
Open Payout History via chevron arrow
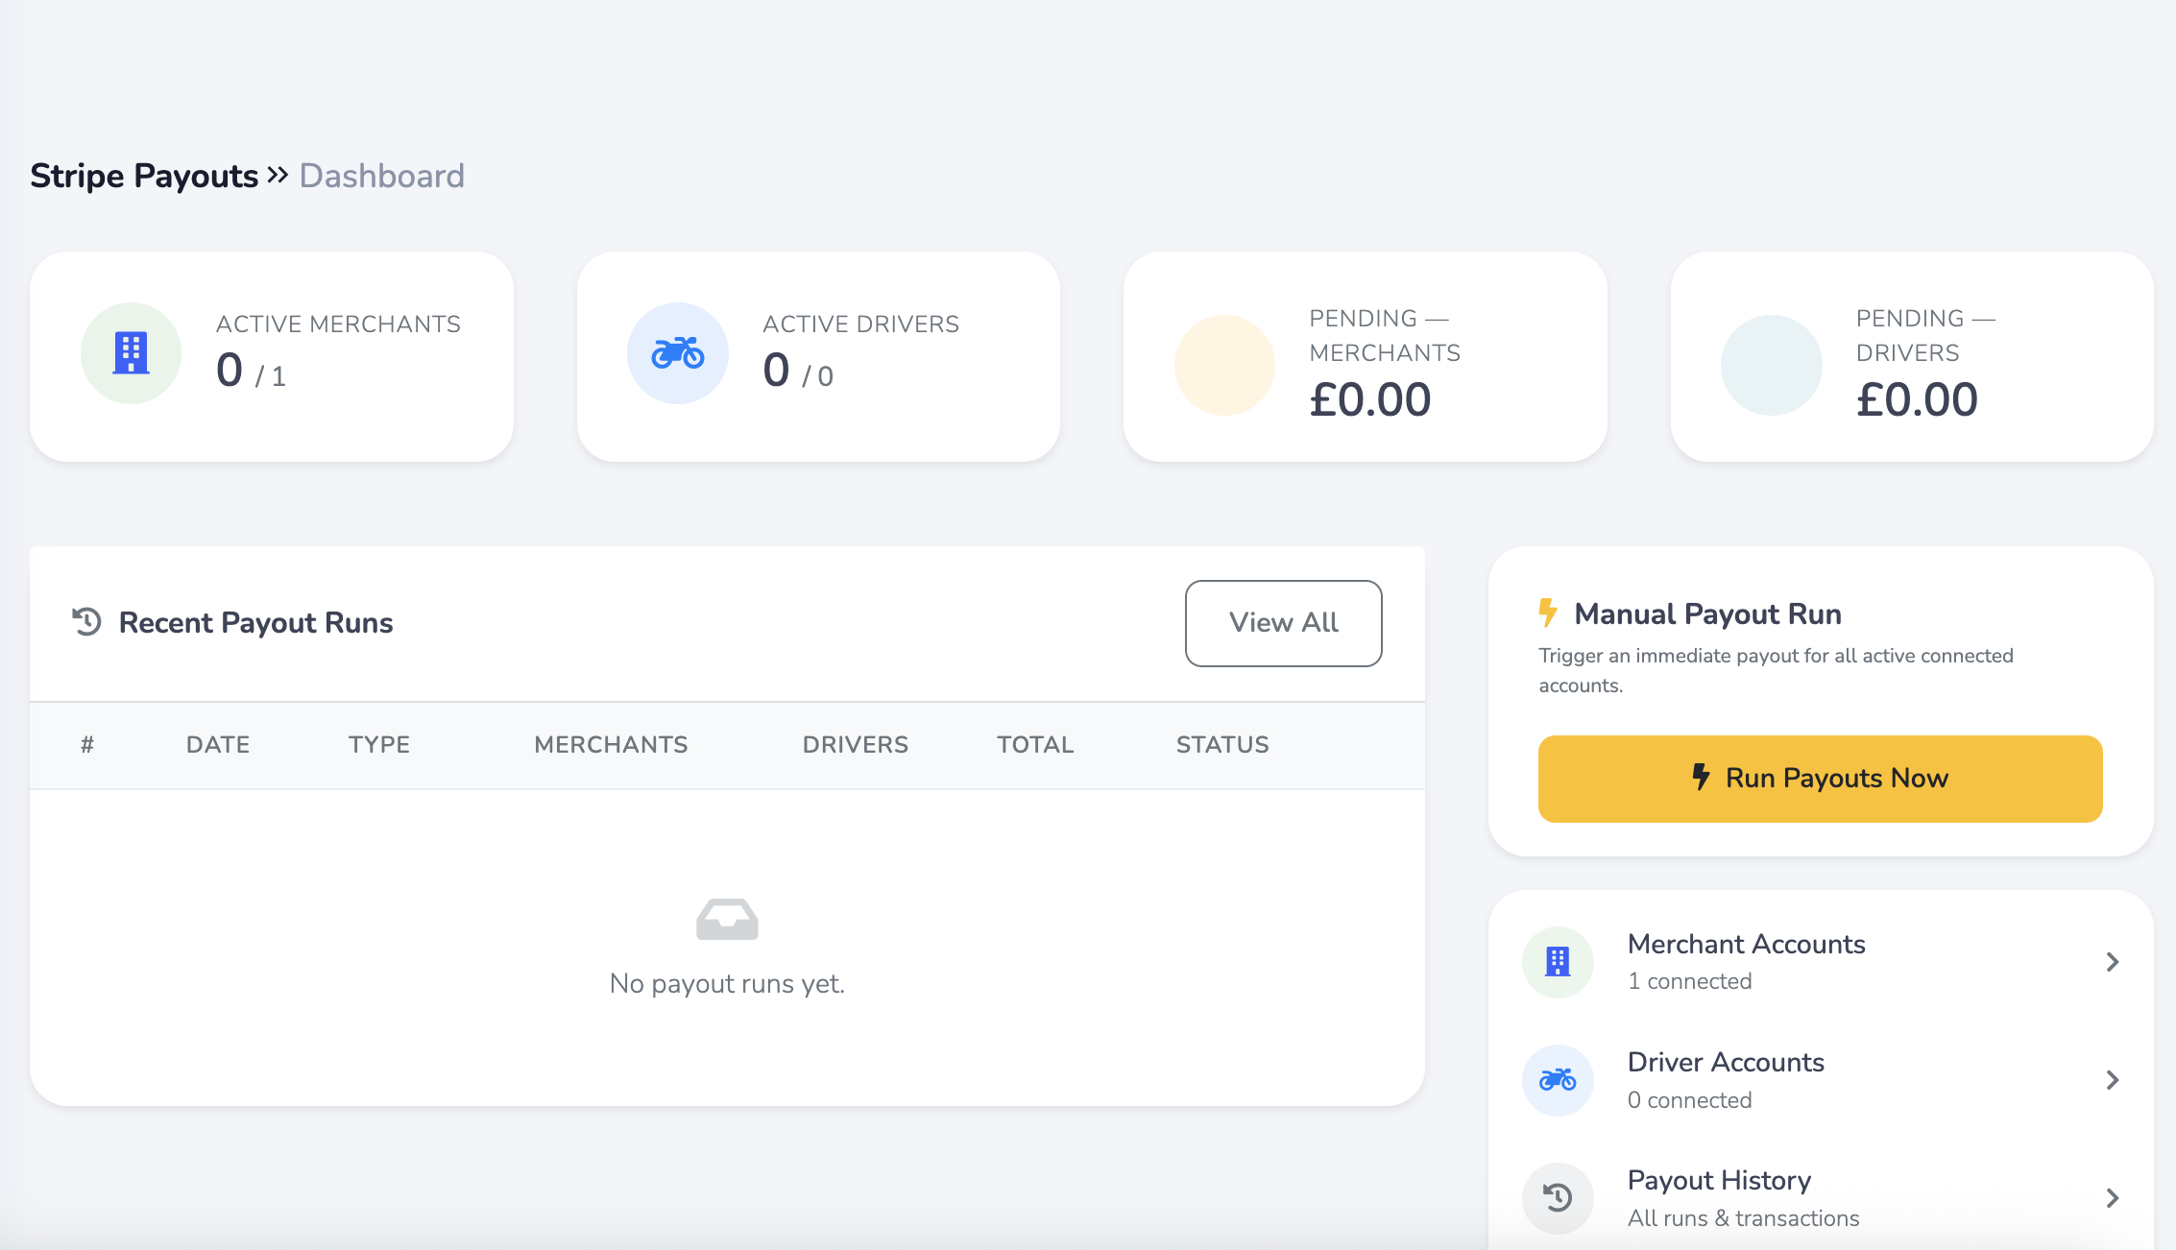(x=2112, y=1198)
